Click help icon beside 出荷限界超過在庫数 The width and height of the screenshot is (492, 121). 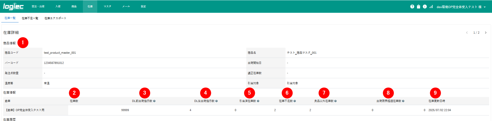[403, 101]
